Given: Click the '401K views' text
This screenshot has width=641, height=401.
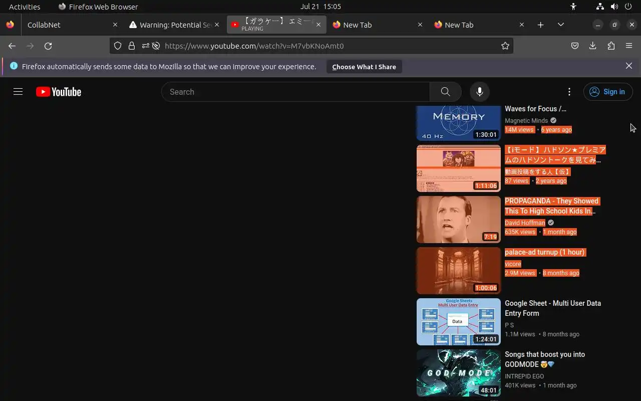Looking at the screenshot, I should coord(520,385).
